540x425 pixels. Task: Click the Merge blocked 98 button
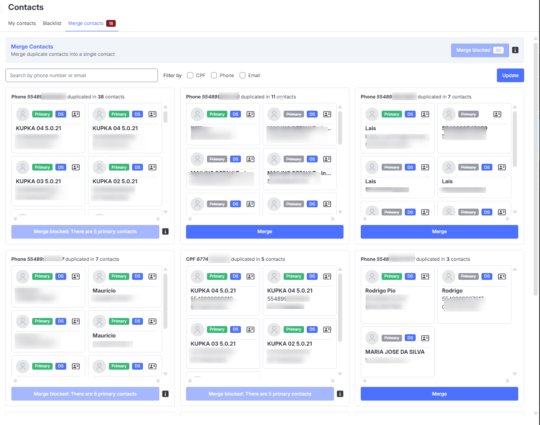point(480,50)
